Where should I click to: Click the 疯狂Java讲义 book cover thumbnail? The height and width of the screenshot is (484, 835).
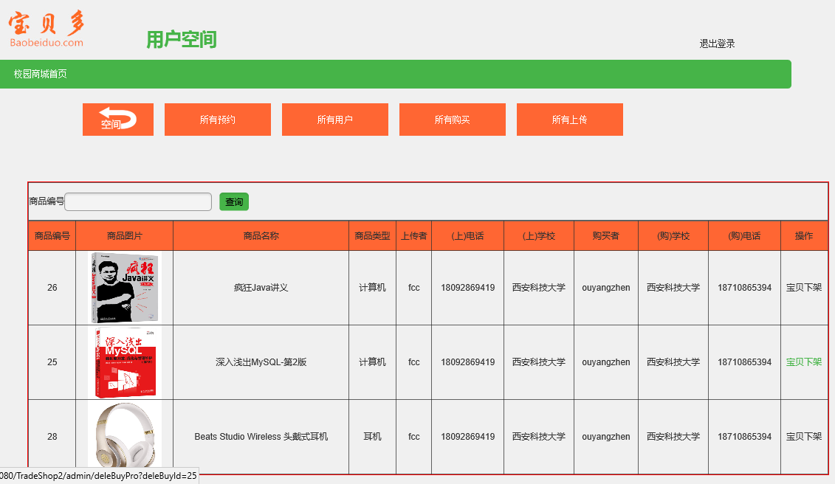click(125, 288)
